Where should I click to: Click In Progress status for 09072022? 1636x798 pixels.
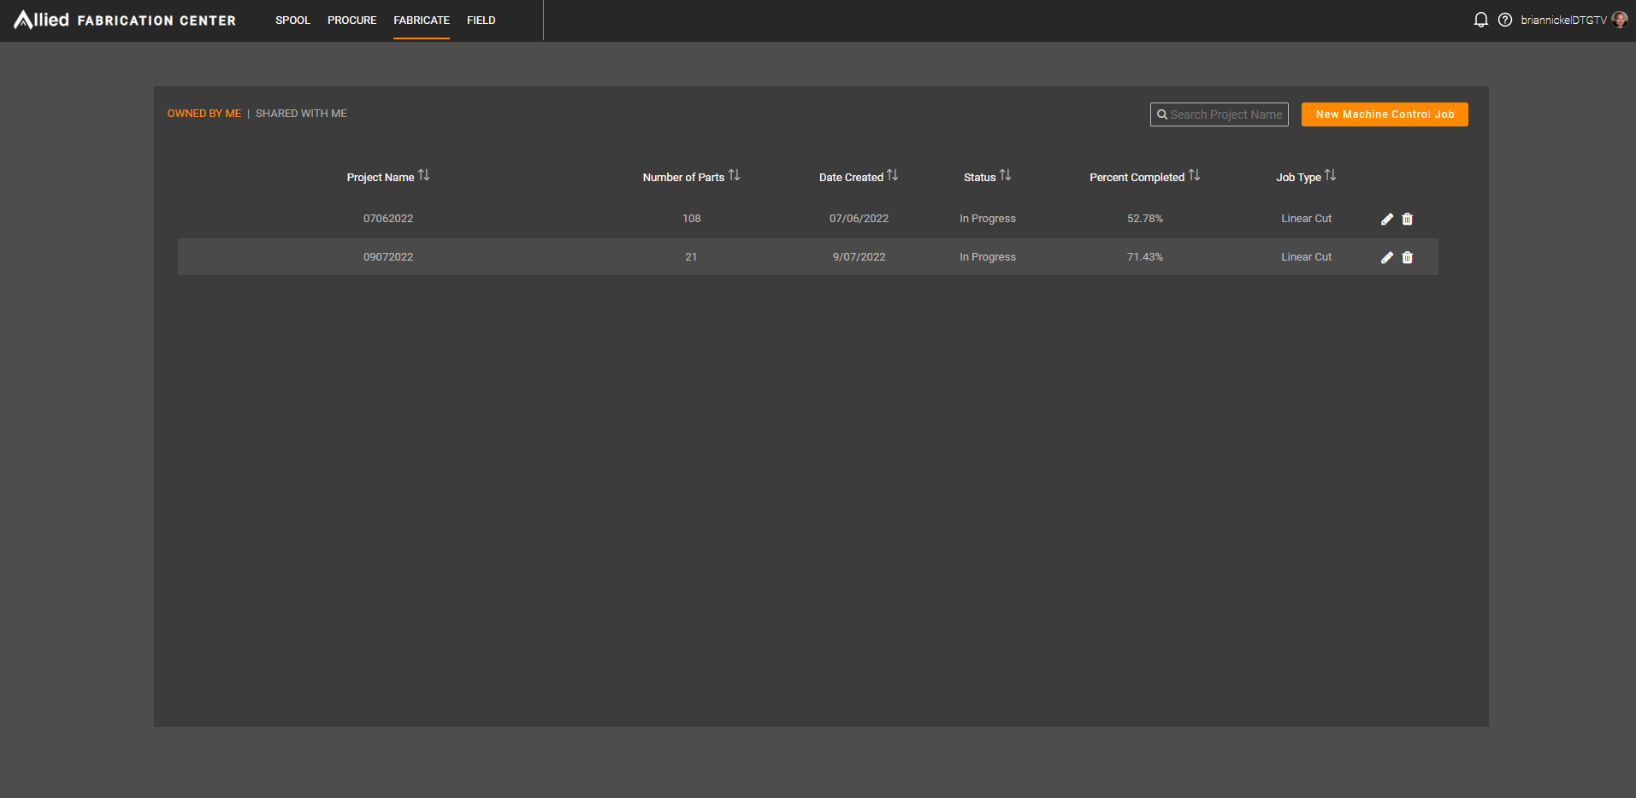(988, 257)
